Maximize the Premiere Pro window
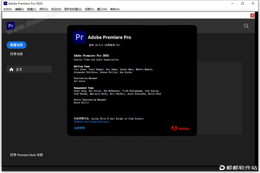Image resolution: width=260 pixels, height=173 pixels. pyautogui.click(x=243, y=3)
